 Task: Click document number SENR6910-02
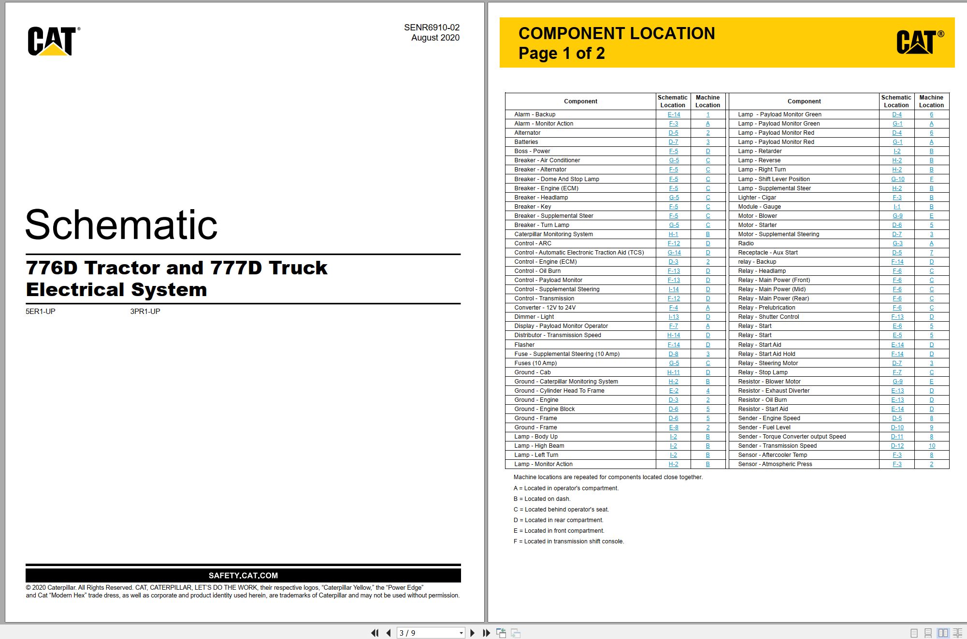(432, 28)
